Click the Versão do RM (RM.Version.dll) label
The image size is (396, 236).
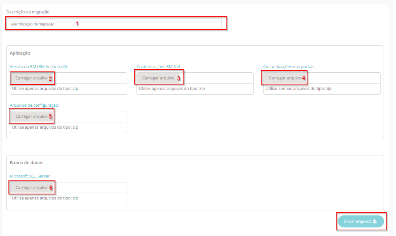coord(39,67)
